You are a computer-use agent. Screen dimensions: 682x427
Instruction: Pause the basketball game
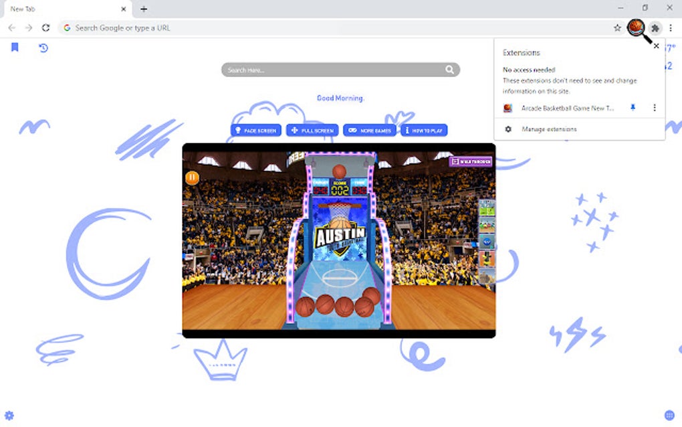pos(191,177)
